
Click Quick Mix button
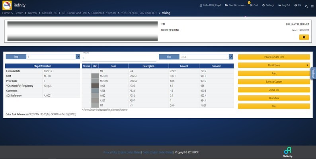[x=274, y=98]
